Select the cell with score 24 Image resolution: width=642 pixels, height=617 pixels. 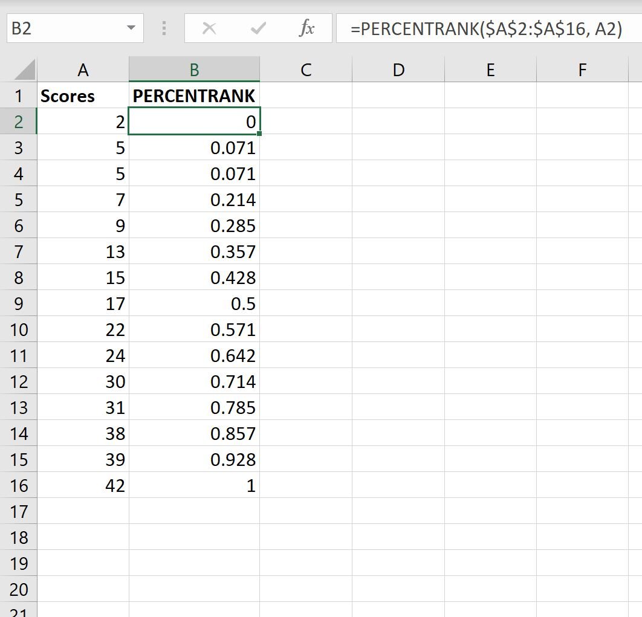click(x=83, y=355)
